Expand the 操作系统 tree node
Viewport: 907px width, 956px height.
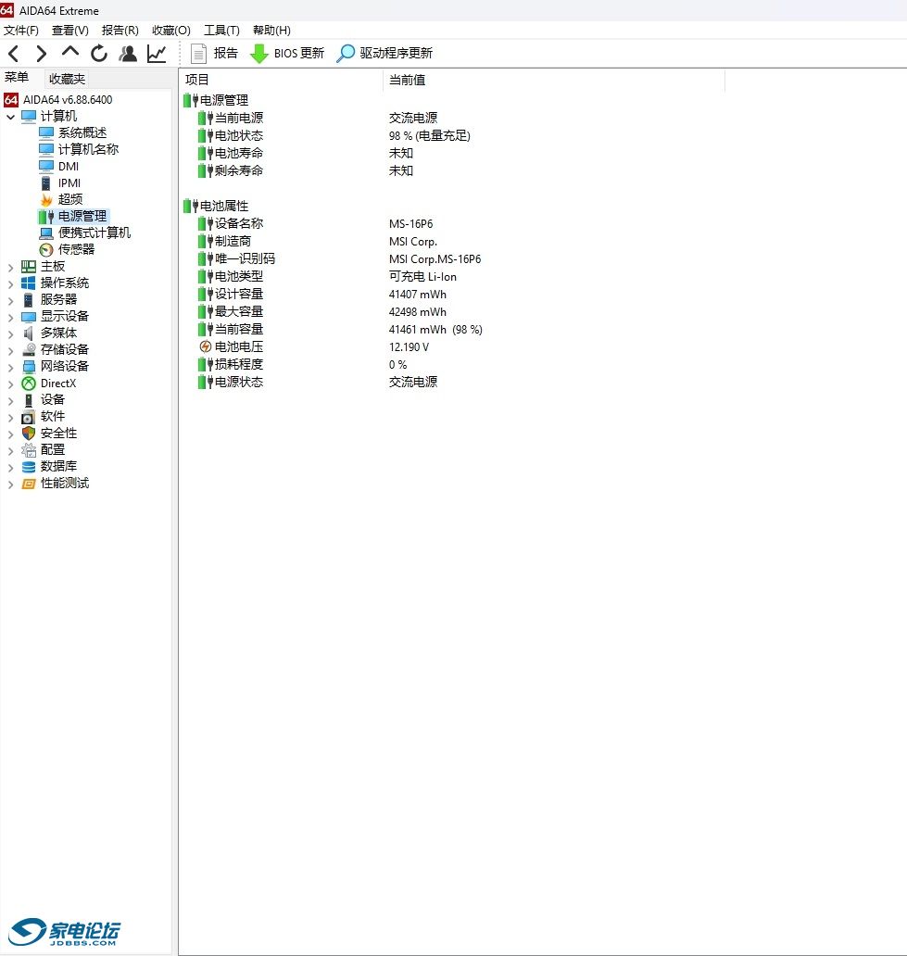(10, 283)
